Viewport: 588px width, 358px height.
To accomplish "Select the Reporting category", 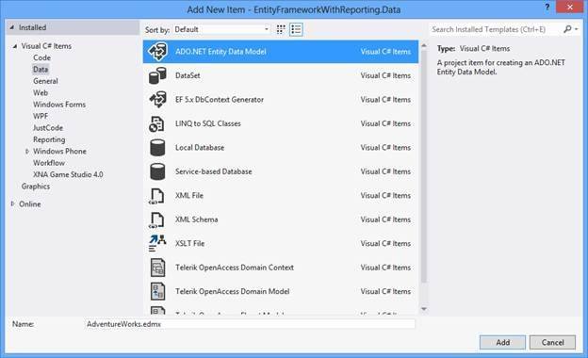I will click(49, 139).
